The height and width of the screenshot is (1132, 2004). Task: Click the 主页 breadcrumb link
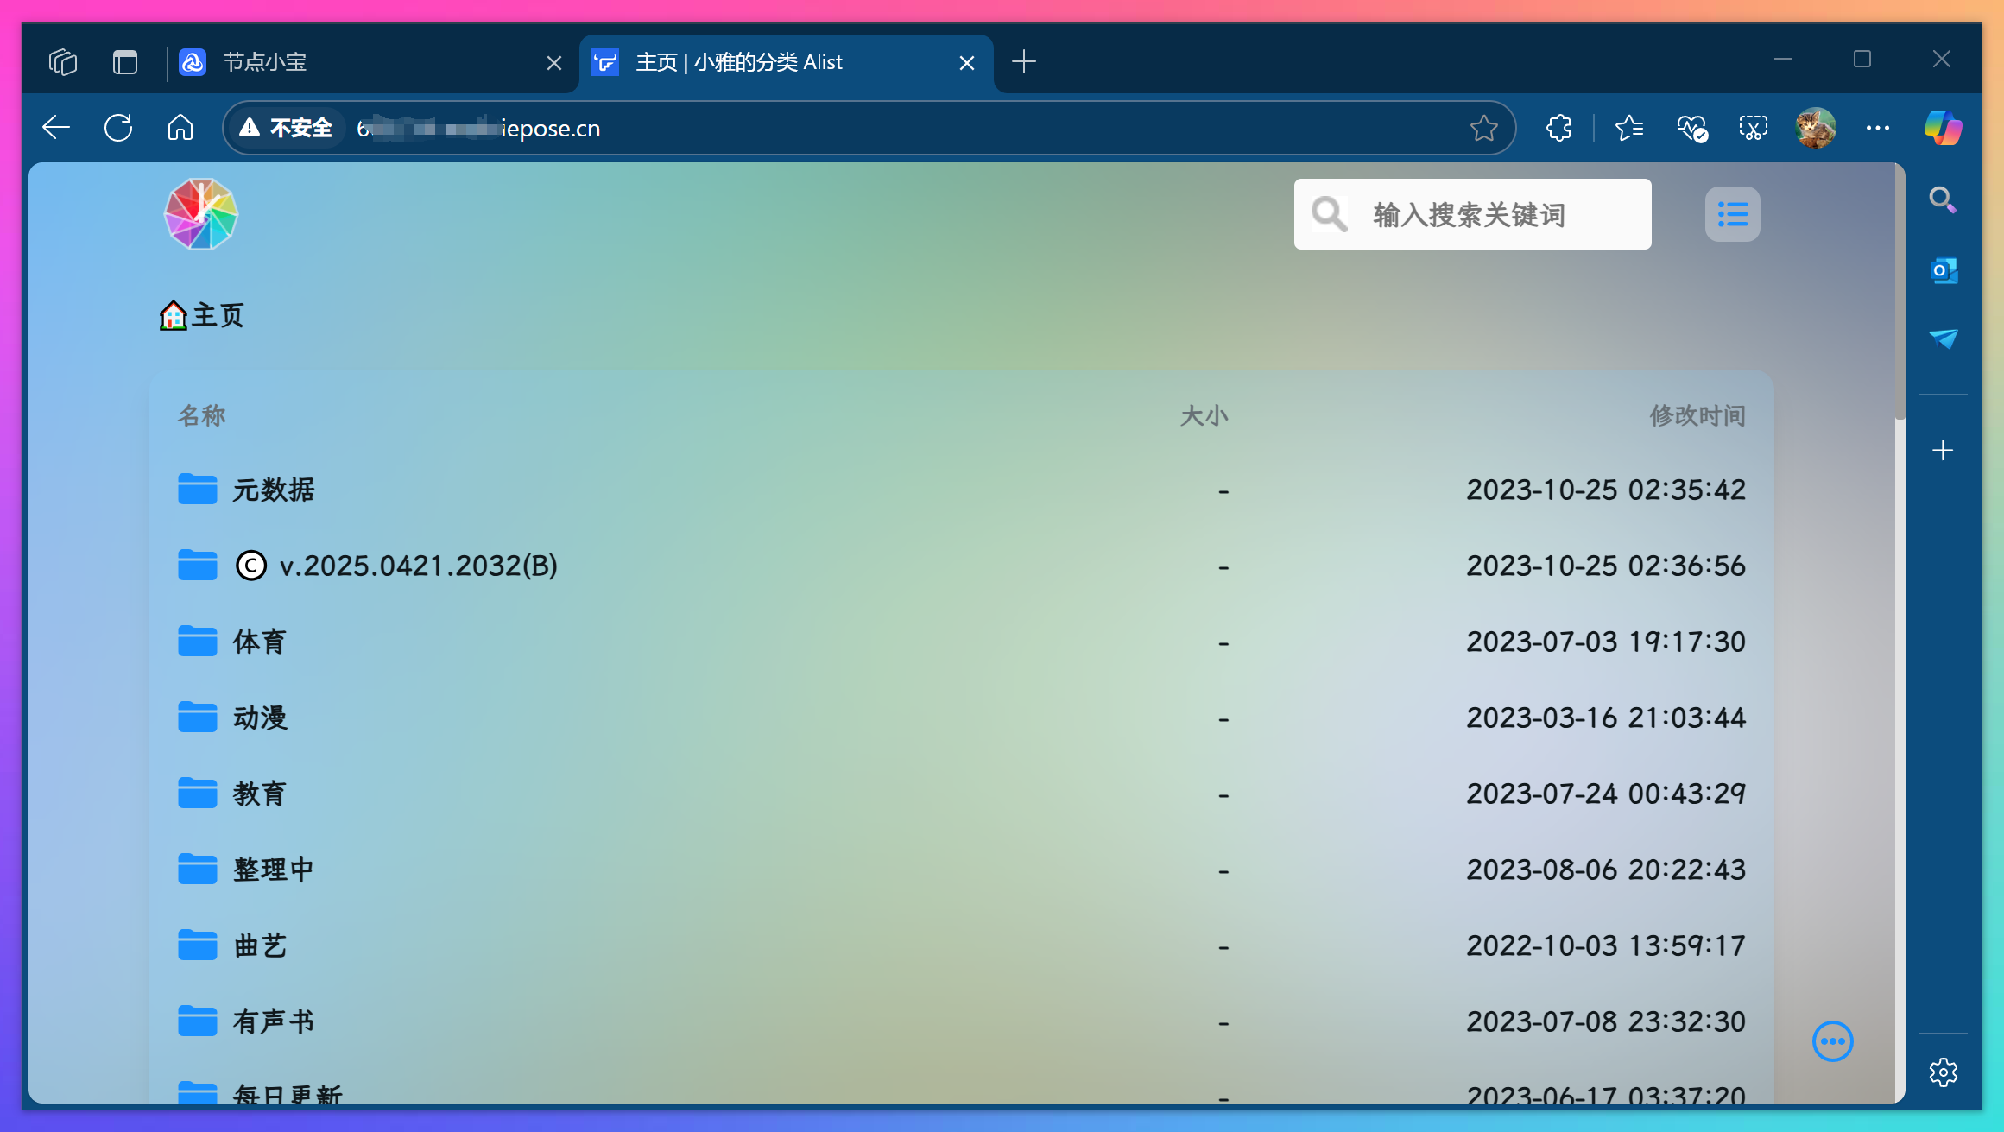[216, 316]
